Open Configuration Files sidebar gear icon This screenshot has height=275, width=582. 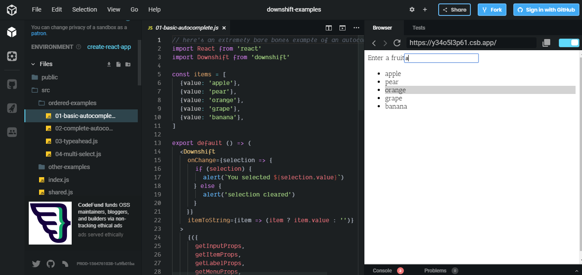(12, 56)
